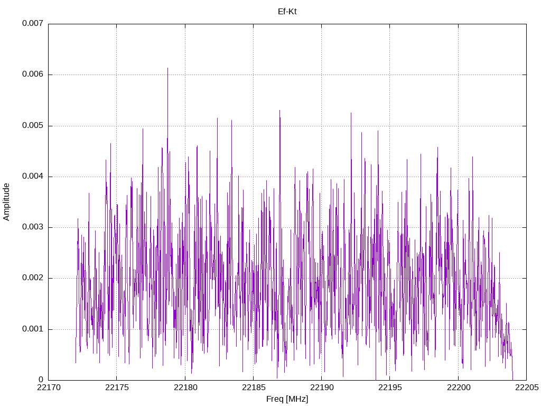Click the y-axis label "Amplitude"
This screenshot has width=541, height=406.
(6, 202)
